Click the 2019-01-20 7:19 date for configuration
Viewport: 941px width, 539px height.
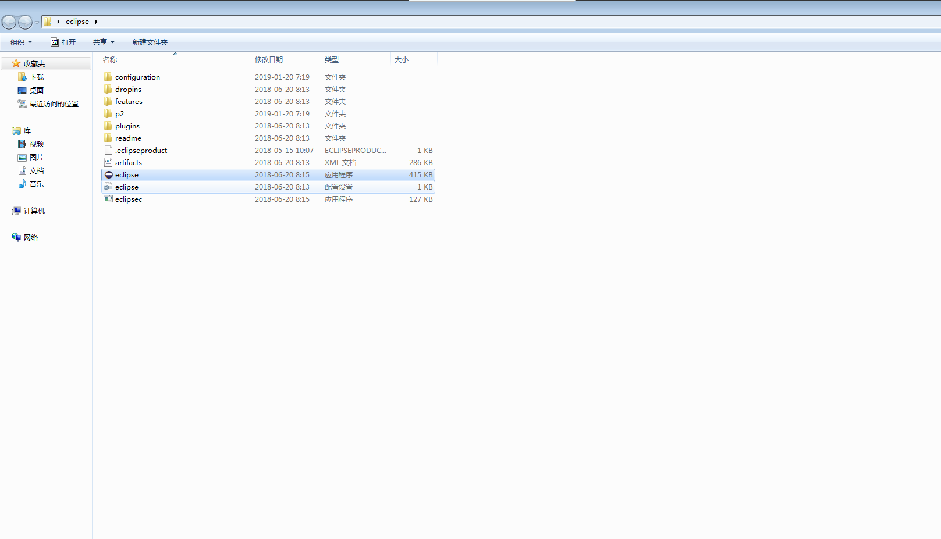(282, 77)
